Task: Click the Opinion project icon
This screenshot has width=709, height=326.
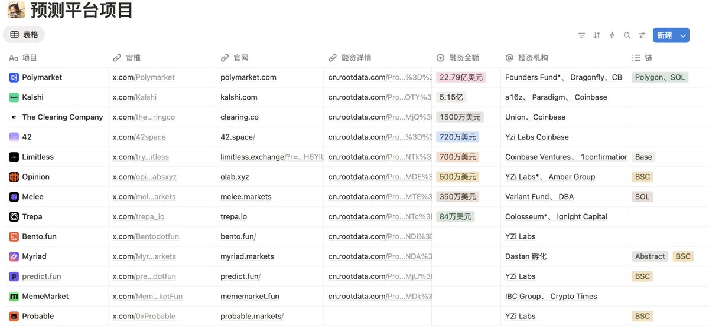Action: tap(14, 177)
